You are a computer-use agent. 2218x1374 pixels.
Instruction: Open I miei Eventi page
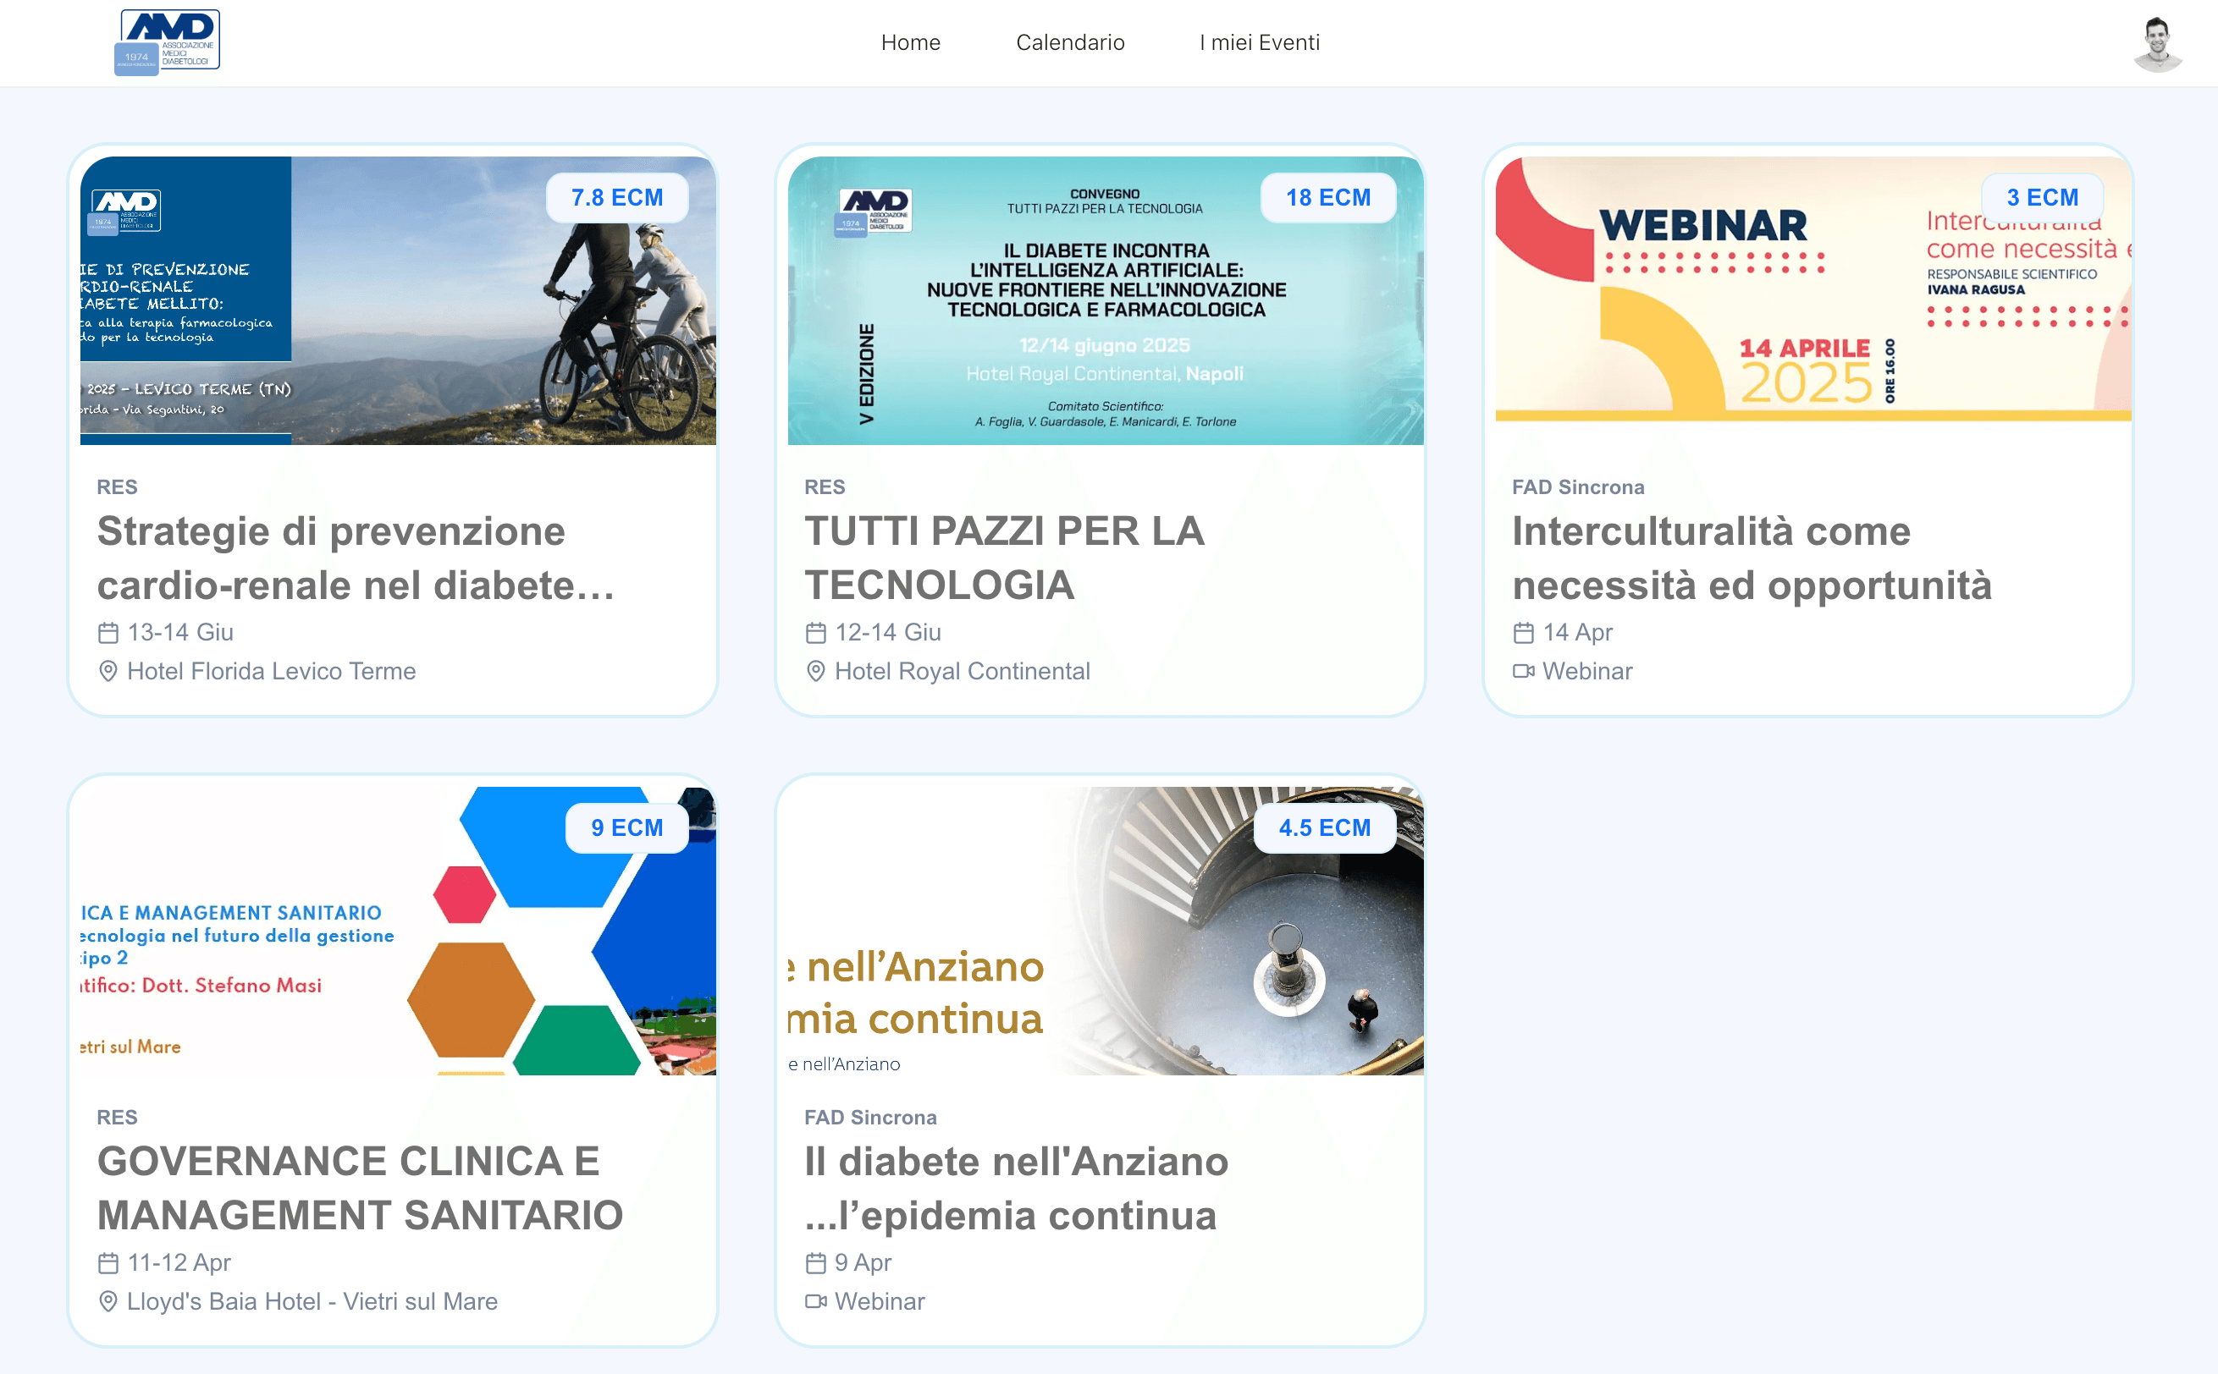pos(1259,42)
